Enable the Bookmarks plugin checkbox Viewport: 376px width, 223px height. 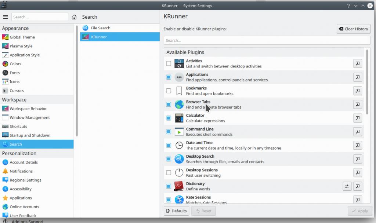click(x=169, y=91)
